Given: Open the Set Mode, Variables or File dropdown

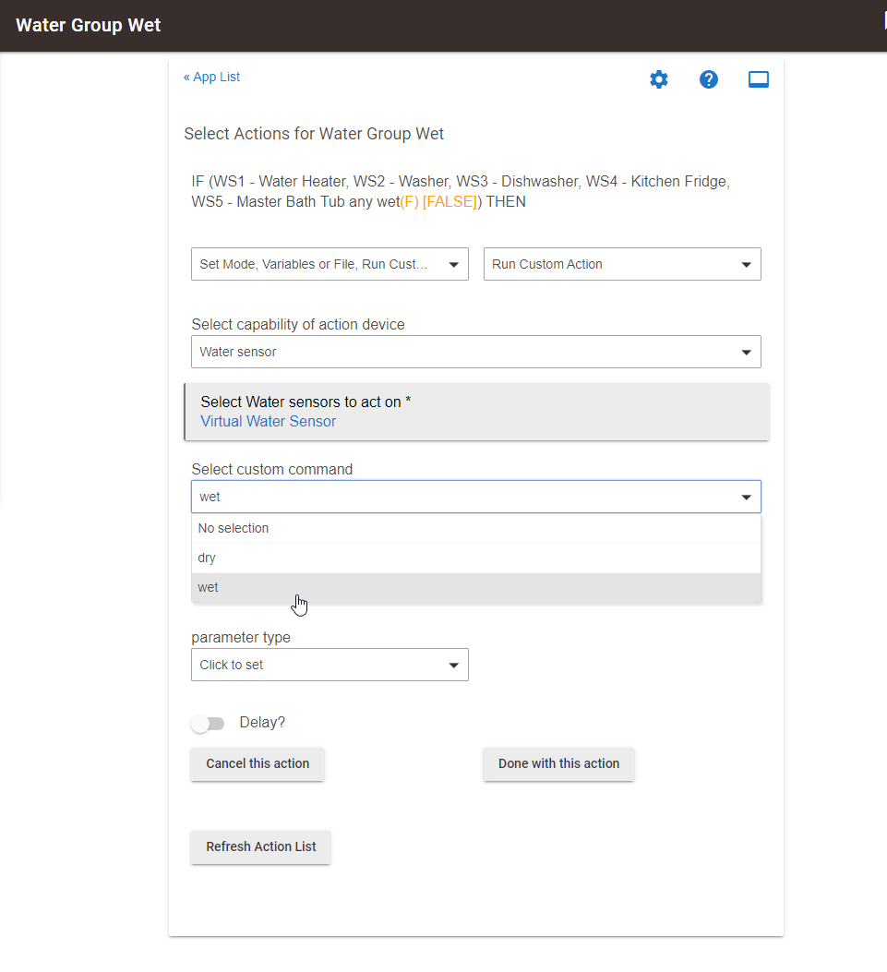Looking at the screenshot, I should [330, 264].
